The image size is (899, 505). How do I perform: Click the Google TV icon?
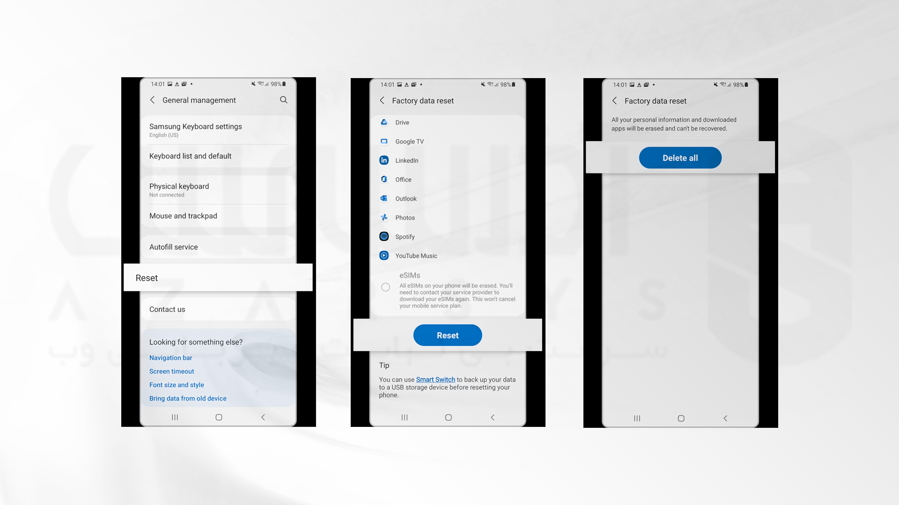[383, 141]
